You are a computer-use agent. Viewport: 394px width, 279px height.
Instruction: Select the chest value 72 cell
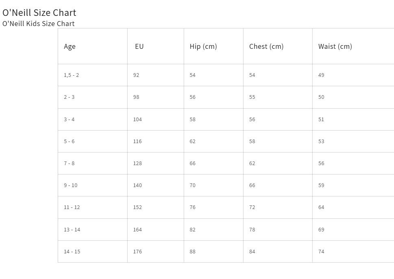pyautogui.click(x=278, y=207)
